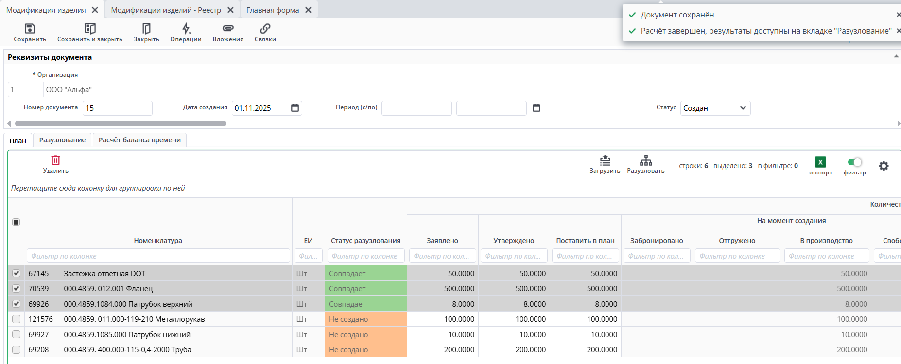Open grid settings gear icon

click(884, 166)
